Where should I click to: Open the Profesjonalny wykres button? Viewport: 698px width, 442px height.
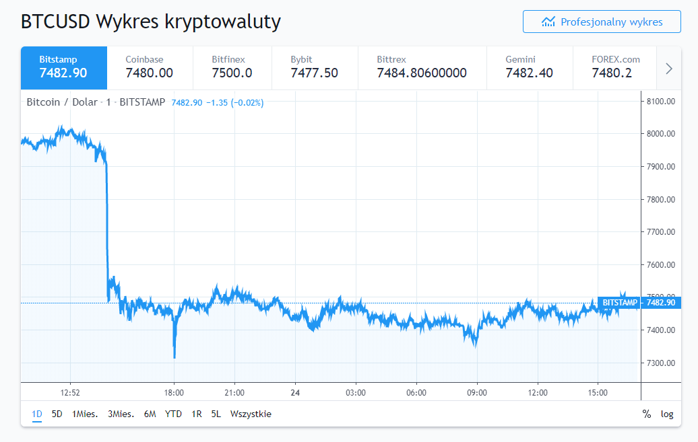(x=602, y=22)
